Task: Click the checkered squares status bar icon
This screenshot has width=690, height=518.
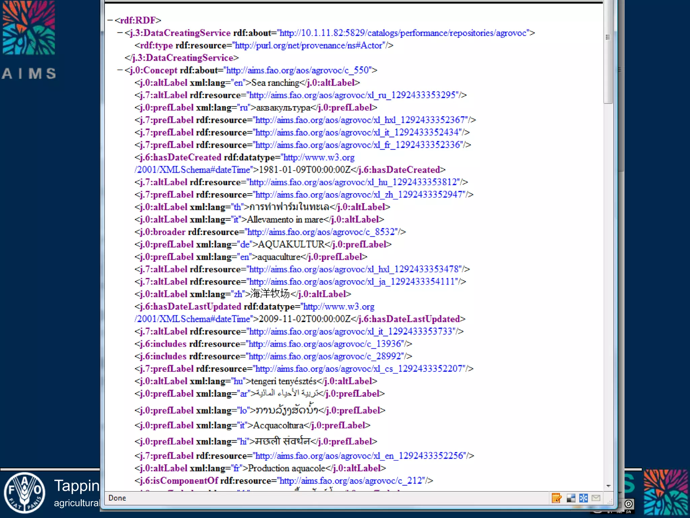Action: [x=571, y=498]
